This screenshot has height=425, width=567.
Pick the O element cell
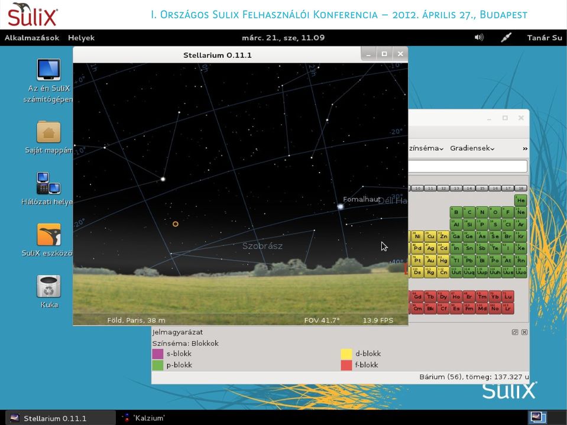(495, 212)
